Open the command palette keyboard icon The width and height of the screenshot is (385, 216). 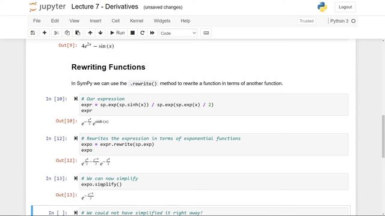tap(206, 33)
